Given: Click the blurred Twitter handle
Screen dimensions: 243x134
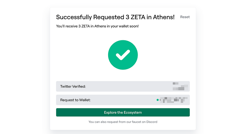Looking at the screenshot, I should click(180, 86).
